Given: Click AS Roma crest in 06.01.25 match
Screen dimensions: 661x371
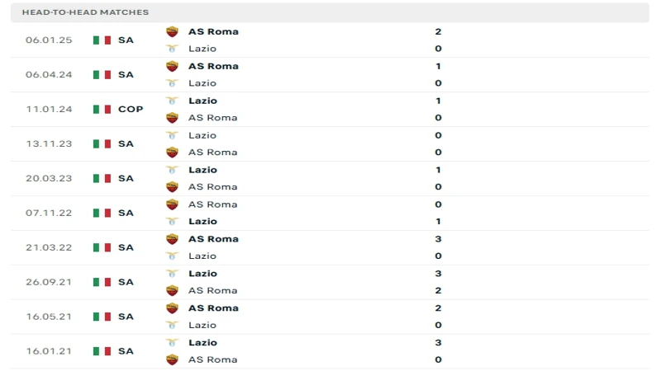Looking at the screenshot, I should [172, 31].
